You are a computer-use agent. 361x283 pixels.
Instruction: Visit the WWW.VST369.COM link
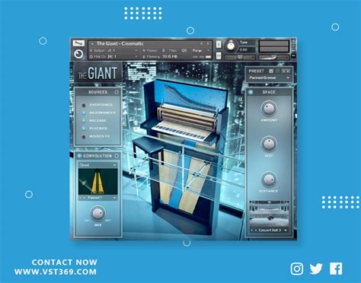[x=56, y=272]
